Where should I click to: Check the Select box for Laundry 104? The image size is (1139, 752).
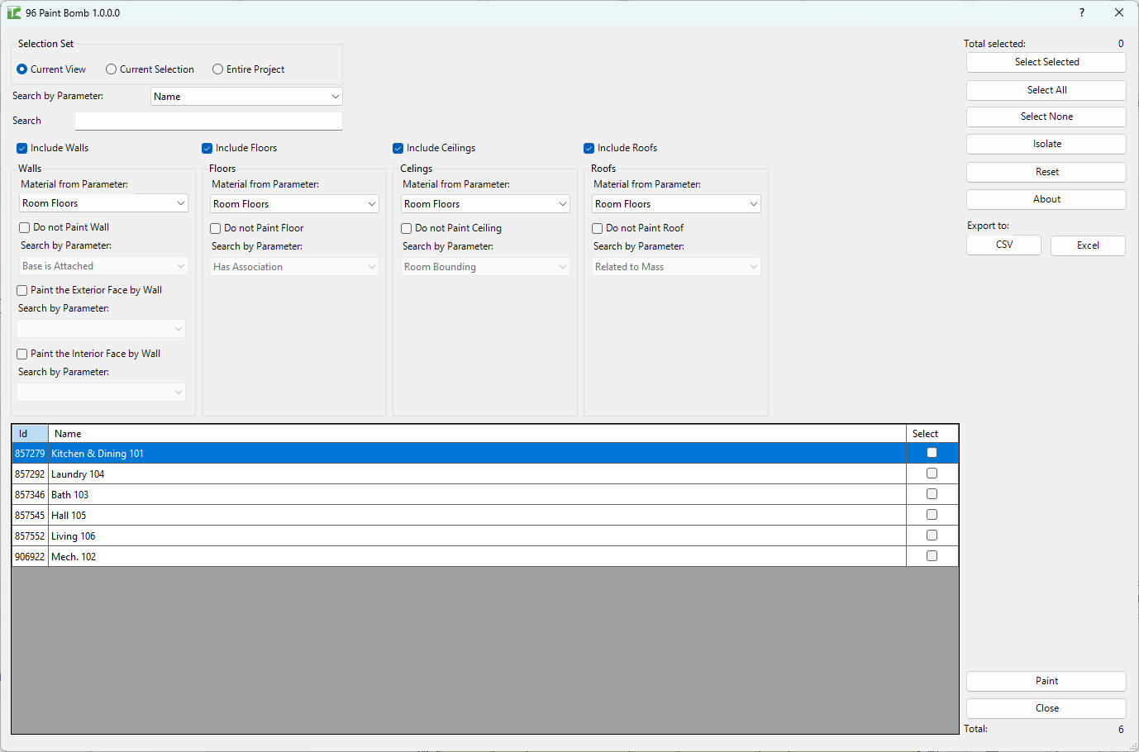[932, 473]
